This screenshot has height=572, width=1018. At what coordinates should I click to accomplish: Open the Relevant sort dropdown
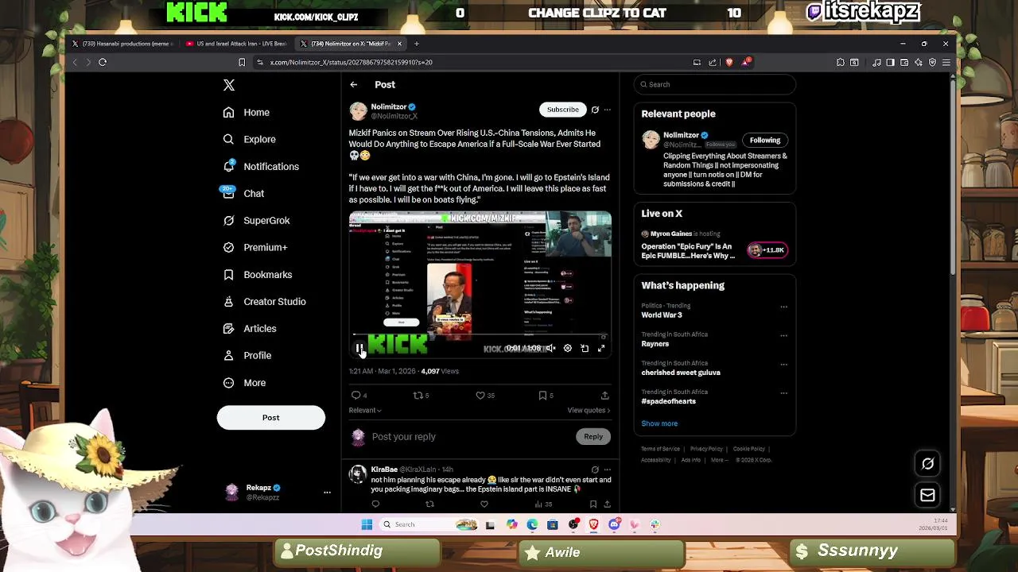[365, 410]
